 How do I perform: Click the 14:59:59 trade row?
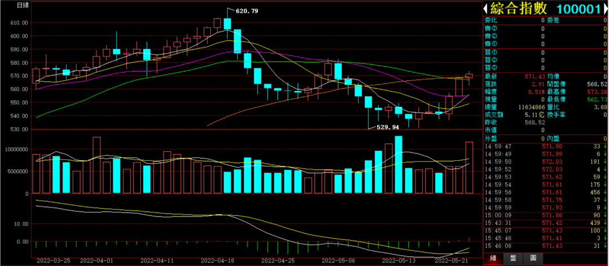(x=545, y=207)
